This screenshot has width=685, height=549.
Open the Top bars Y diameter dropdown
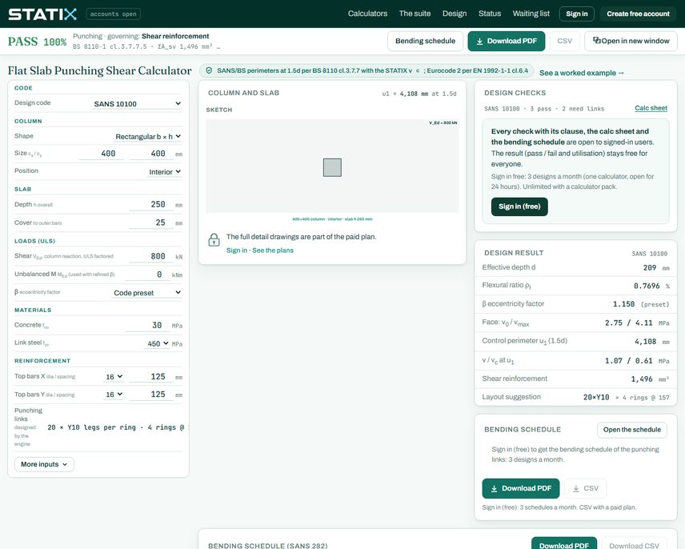[x=114, y=395]
